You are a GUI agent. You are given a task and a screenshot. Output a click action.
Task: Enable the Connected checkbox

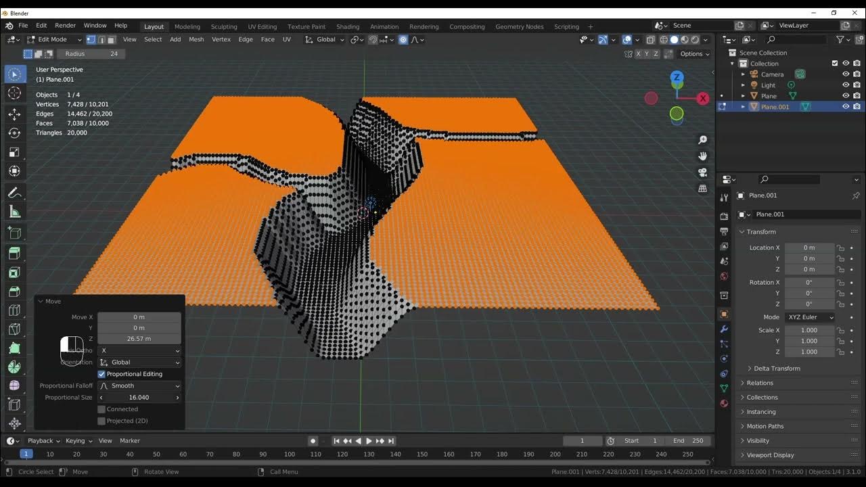point(101,409)
